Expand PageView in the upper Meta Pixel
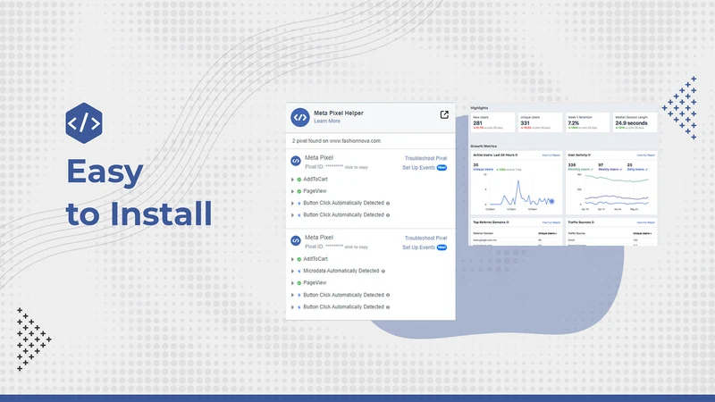715x402 pixels. [x=293, y=191]
